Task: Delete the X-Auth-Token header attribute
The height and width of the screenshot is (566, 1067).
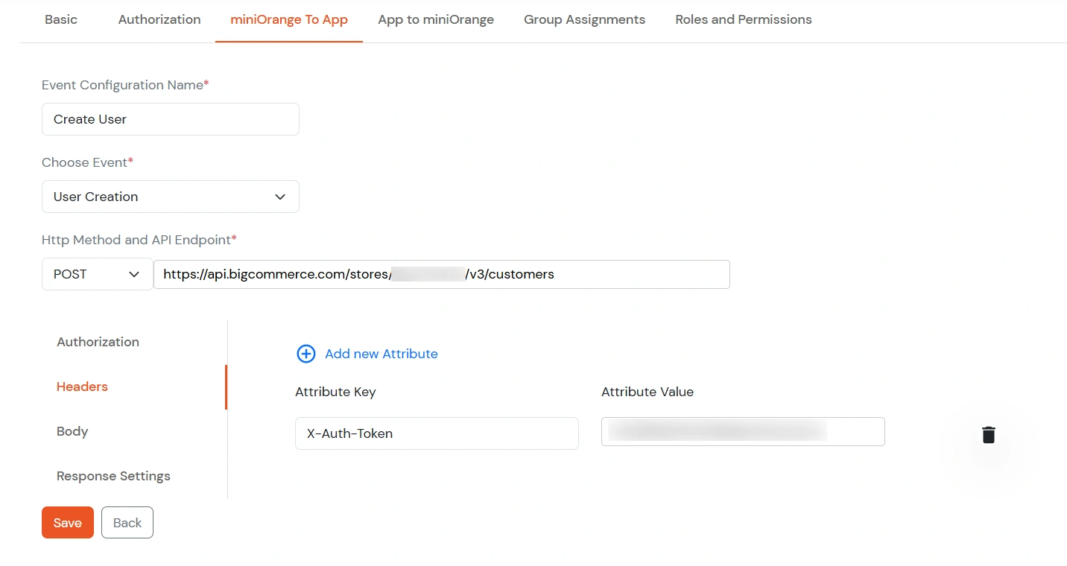Action: pyautogui.click(x=988, y=434)
